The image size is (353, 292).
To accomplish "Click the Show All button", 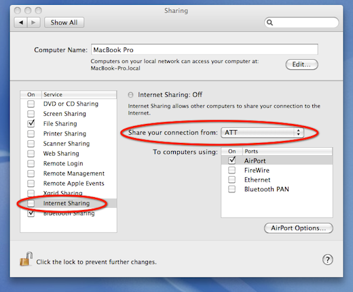I will point(64,22).
